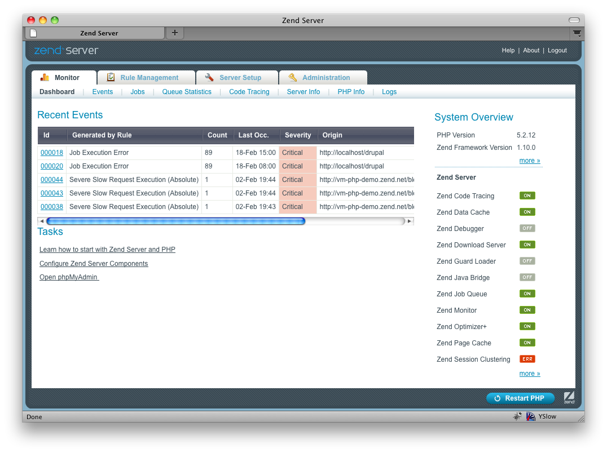
Task: Click the Rule Management clipboard icon
Action: pos(111,77)
